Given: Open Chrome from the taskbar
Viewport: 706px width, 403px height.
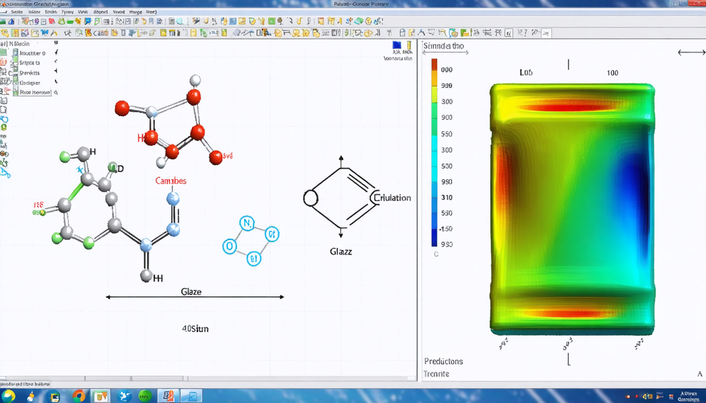Looking at the screenshot, I should pyautogui.click(x=79, y=396).
